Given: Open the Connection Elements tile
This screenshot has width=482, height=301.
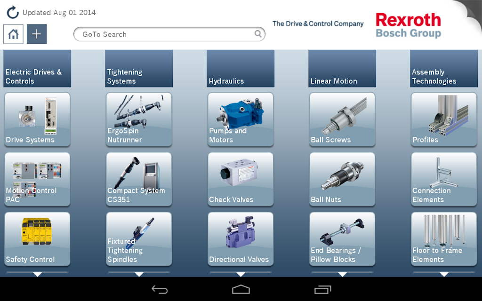Looking at the screenshot, I should coord(444,179).
